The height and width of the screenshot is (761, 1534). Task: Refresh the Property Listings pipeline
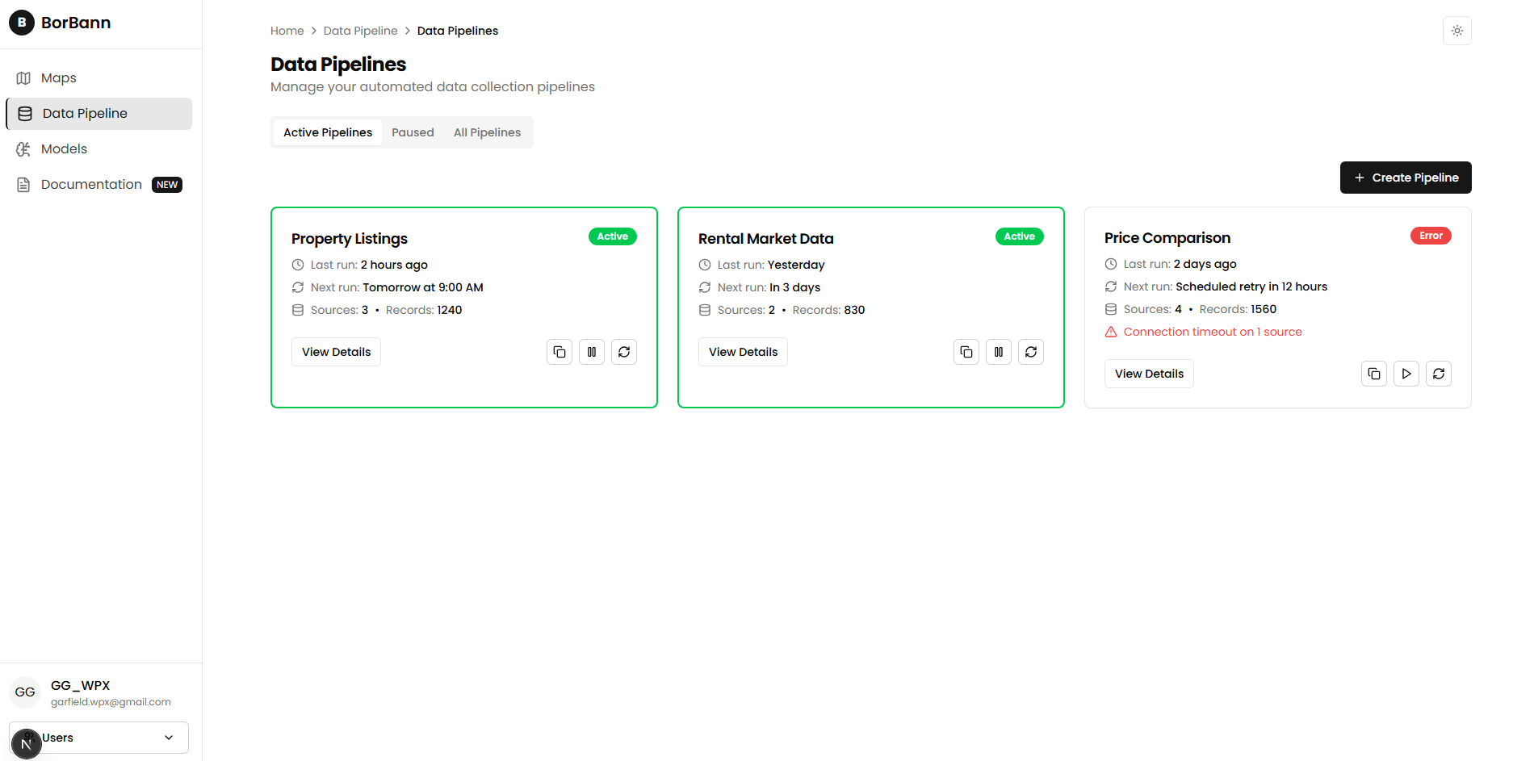[624, 352]
